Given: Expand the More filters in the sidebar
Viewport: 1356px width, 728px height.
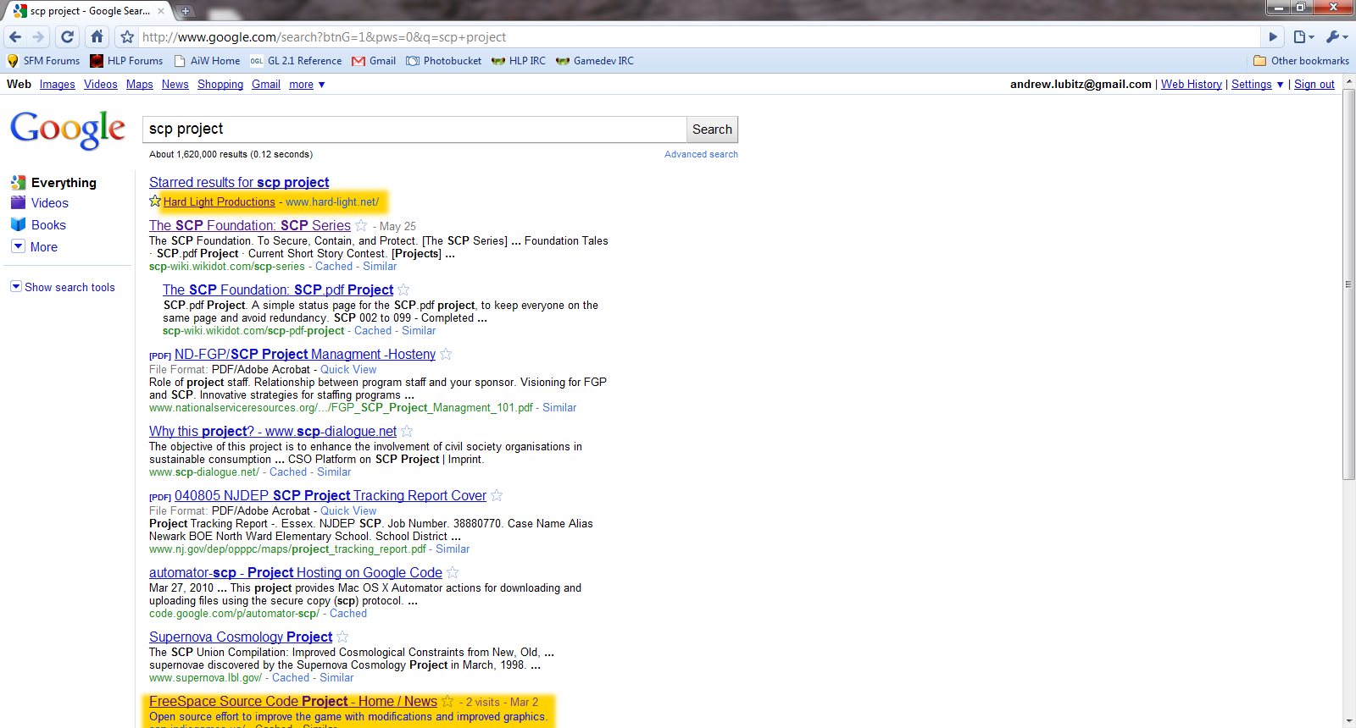Looking at the screenshot, I should pos(35,247).
